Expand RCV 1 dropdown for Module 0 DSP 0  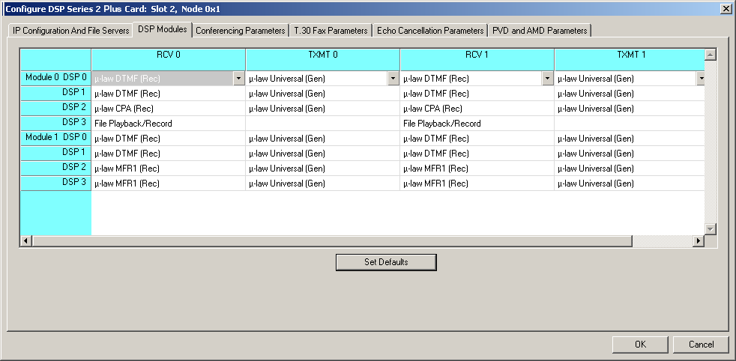coord(547,79)
